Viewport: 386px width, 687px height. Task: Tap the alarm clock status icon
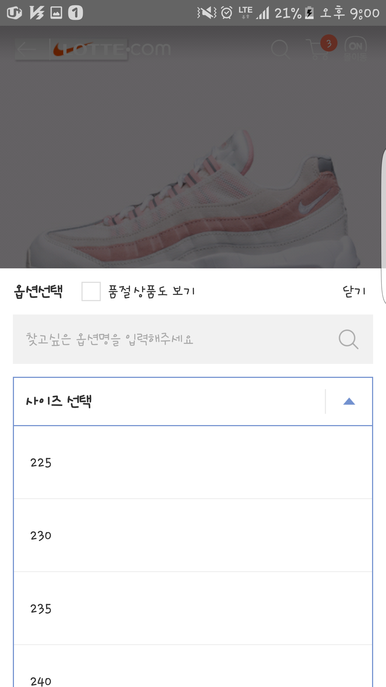pyautogui.click(x=227, y=13)
